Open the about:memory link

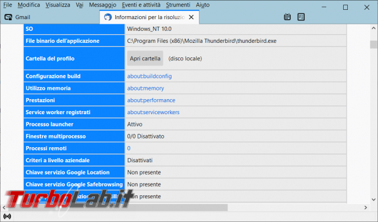[145, 88]
